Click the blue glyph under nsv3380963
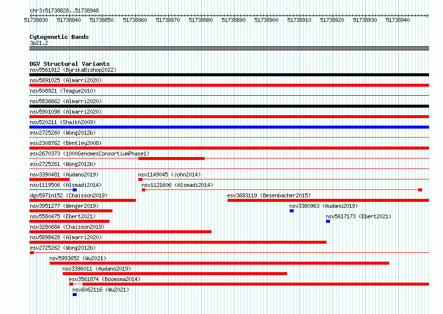 point(292,211)
